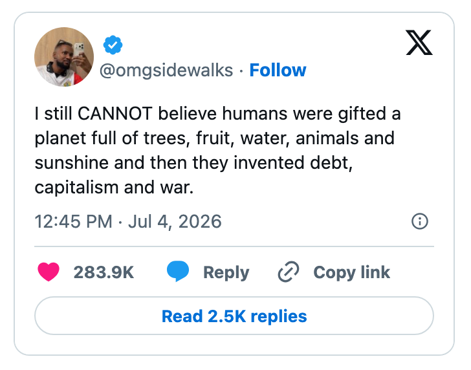Like the tweet with the heart icon
Screen dimensions: 471x370
tap(49, 272)
